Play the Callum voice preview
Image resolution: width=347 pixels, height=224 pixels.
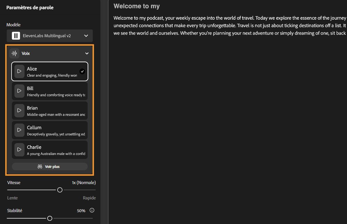[19, 130]
